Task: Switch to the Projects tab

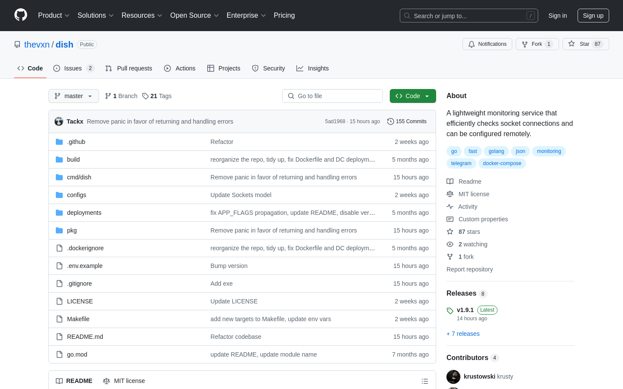Action: click(224, 68)
